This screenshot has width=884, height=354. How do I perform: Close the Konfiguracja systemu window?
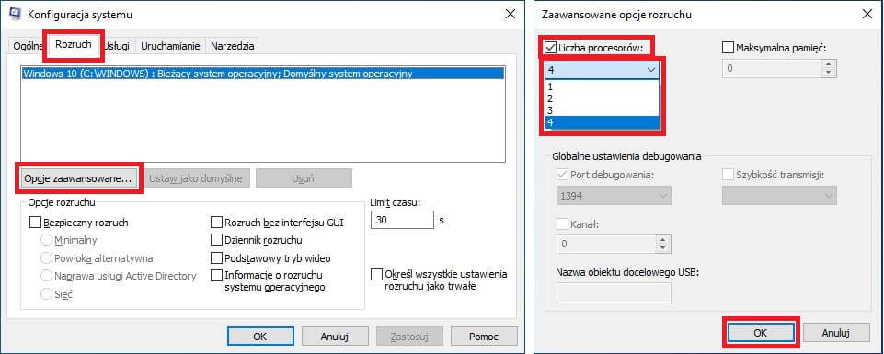[x=511, y=14]
